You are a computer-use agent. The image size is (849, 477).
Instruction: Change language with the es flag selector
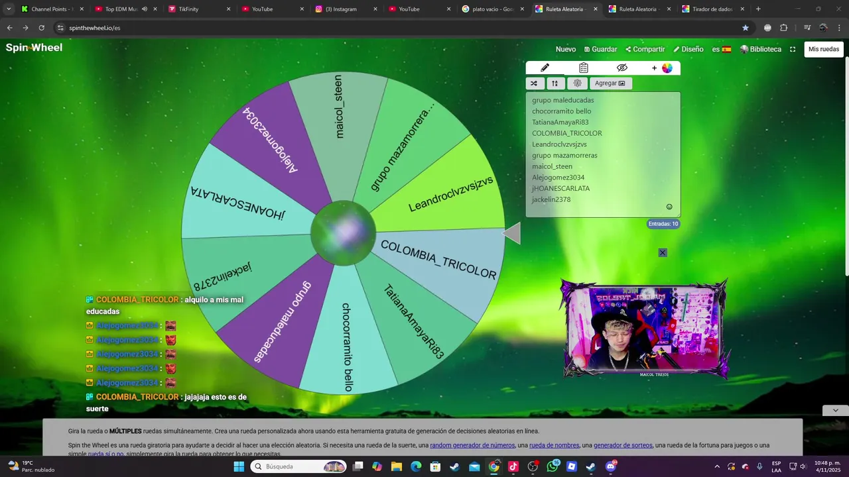coord(722,49)
